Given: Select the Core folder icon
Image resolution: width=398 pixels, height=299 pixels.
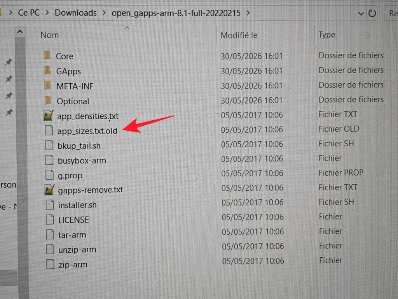Looking at the screenshot, I should [x=47, y=55].
